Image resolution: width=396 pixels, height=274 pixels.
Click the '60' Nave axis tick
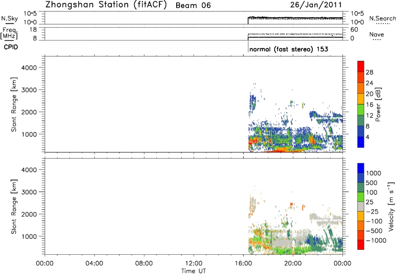pyautogui.click(x=354, y=30)
